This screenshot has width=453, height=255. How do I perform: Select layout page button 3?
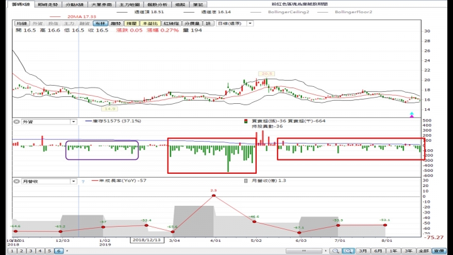[x=31, y=251]
